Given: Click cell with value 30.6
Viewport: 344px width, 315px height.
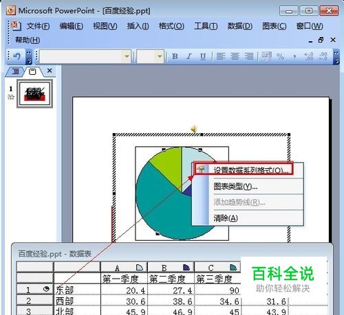Looking at the screenshot, I should (124, 301).
